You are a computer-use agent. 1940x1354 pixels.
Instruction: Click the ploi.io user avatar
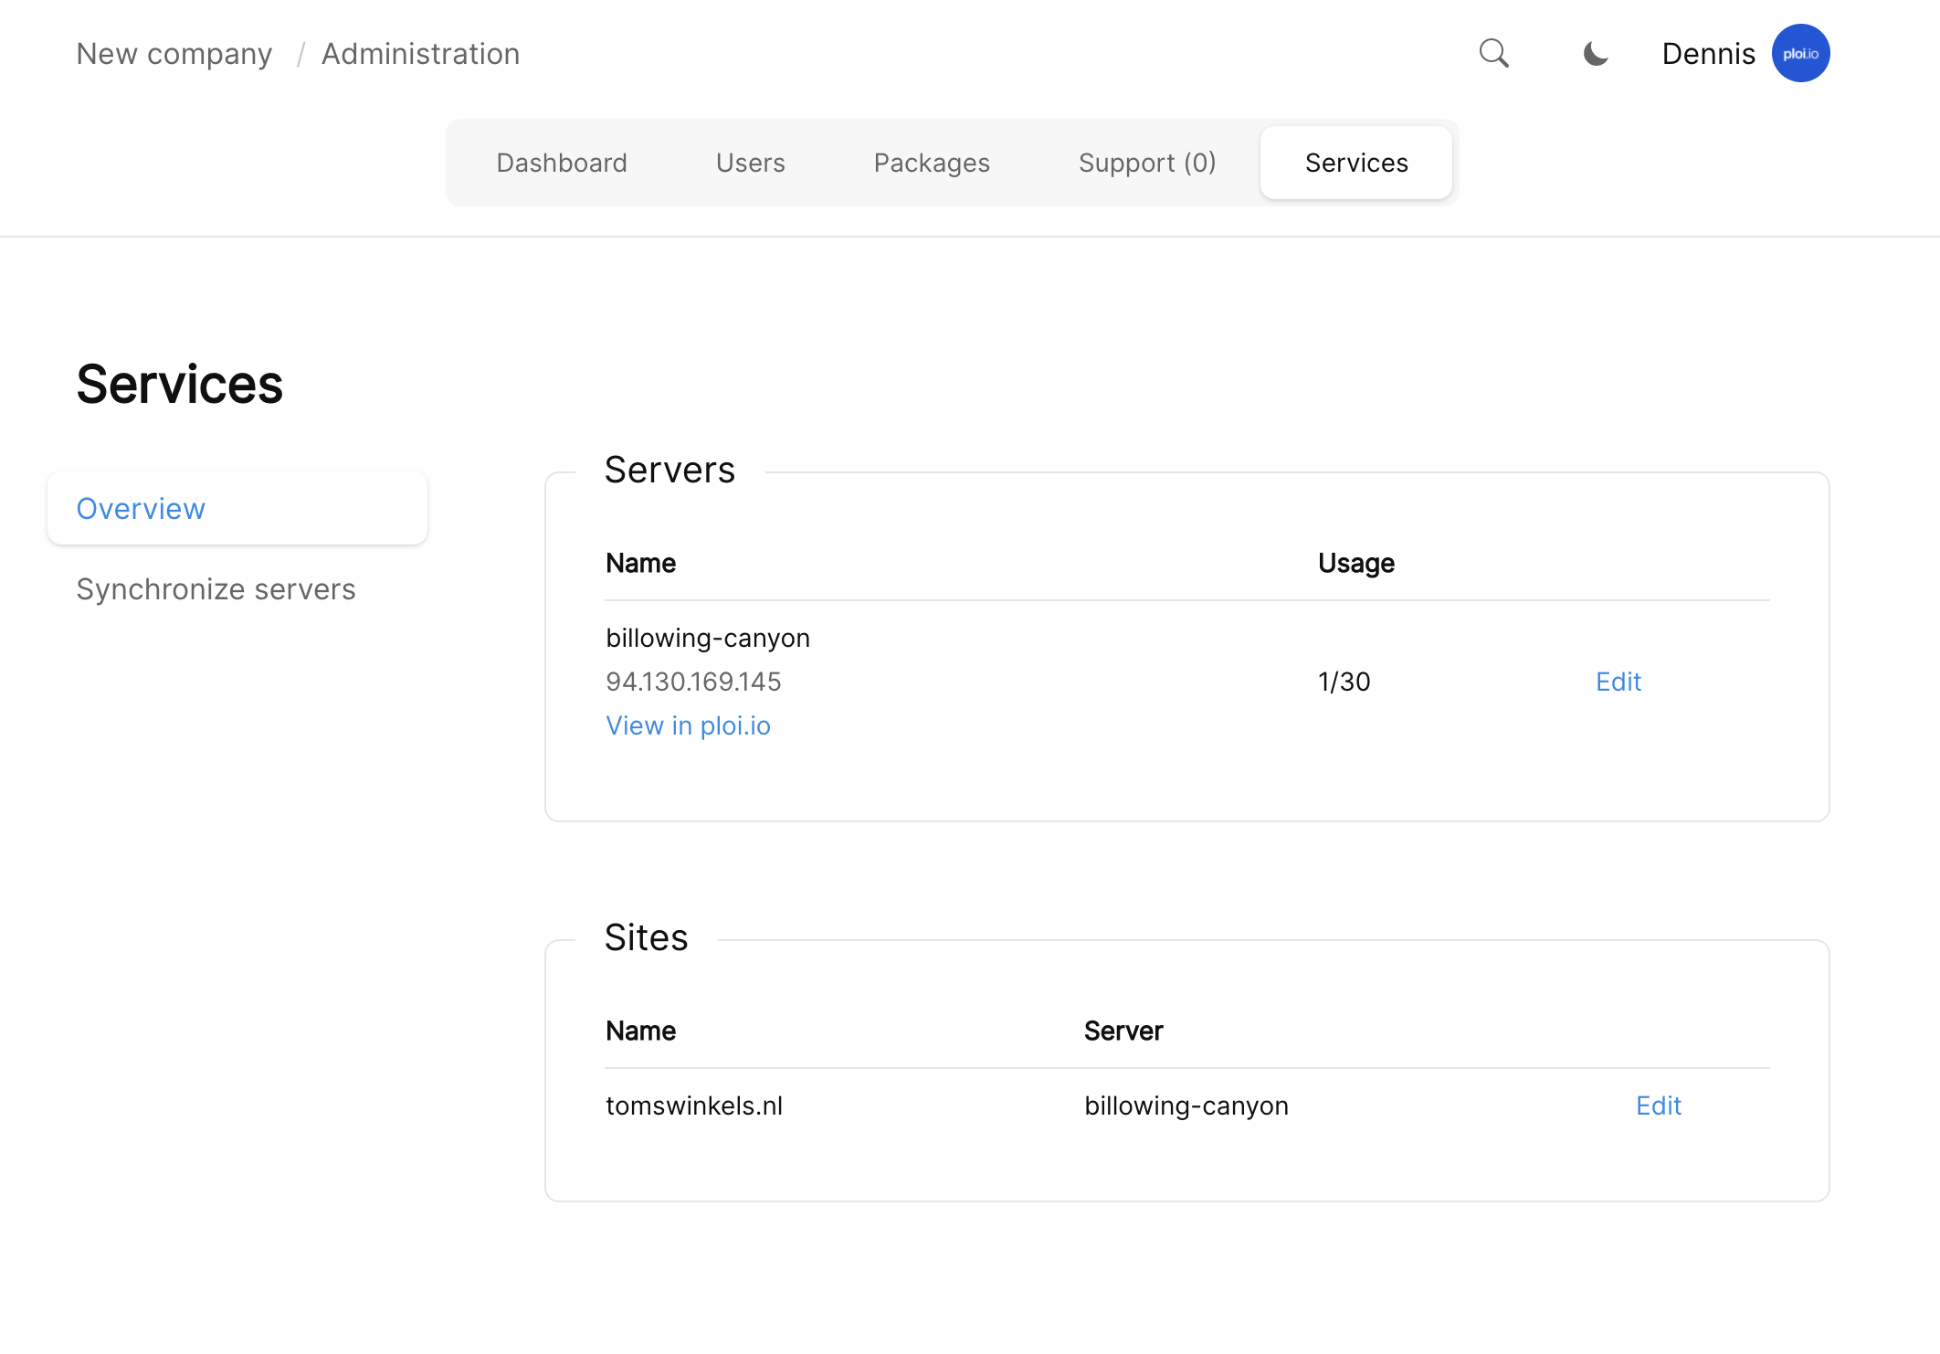tap(1800, 53)
